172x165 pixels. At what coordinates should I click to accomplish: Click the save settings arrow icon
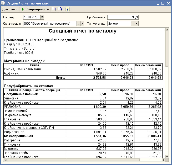click(60, 9)
